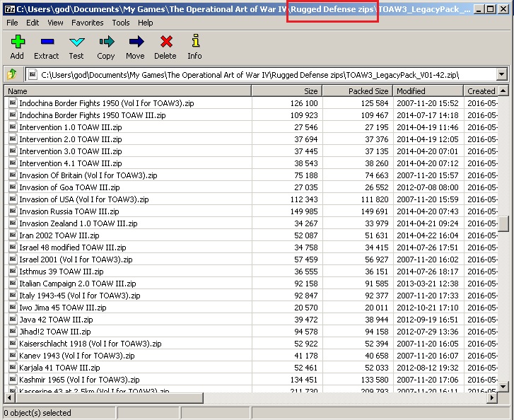Viewport: 514px width, 420px height.
Task: Click packed size value 20 011
Action: [376, 307]
